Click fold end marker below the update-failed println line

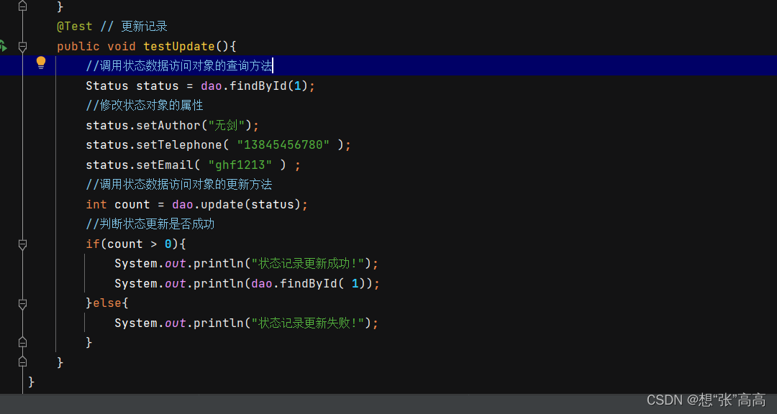(22, 342)
